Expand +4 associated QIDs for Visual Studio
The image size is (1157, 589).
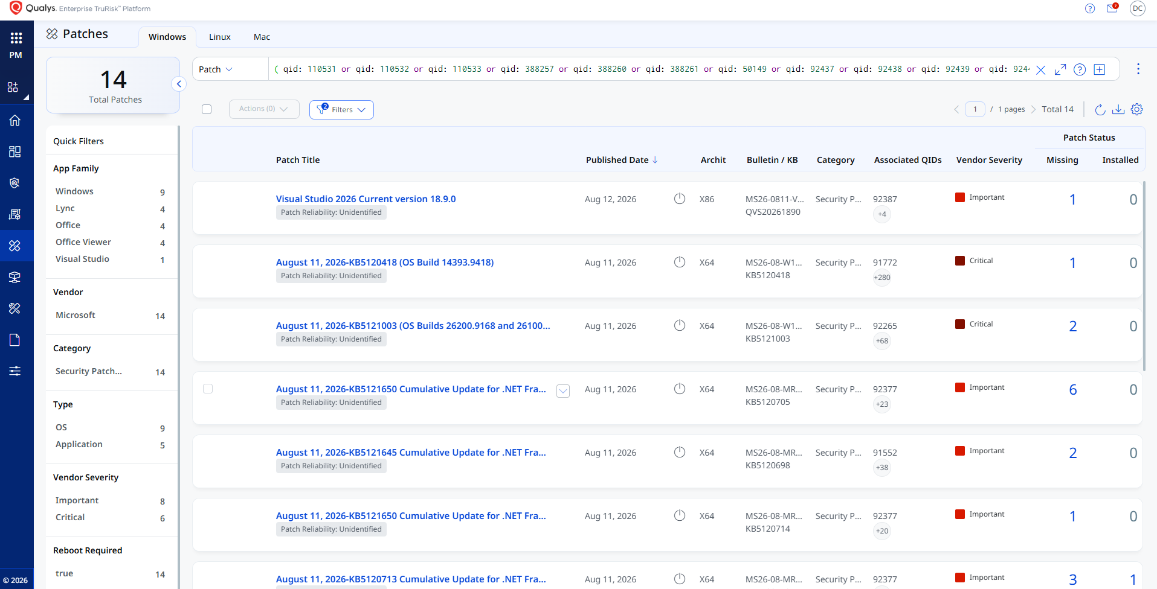tap(882, 214)
